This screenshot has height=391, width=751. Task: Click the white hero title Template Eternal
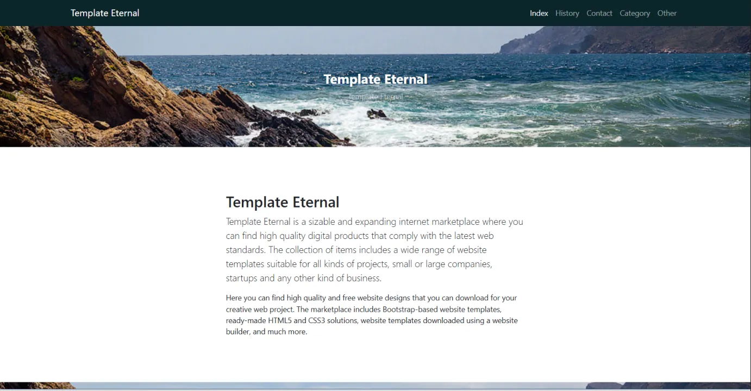(x=375, y=79)
